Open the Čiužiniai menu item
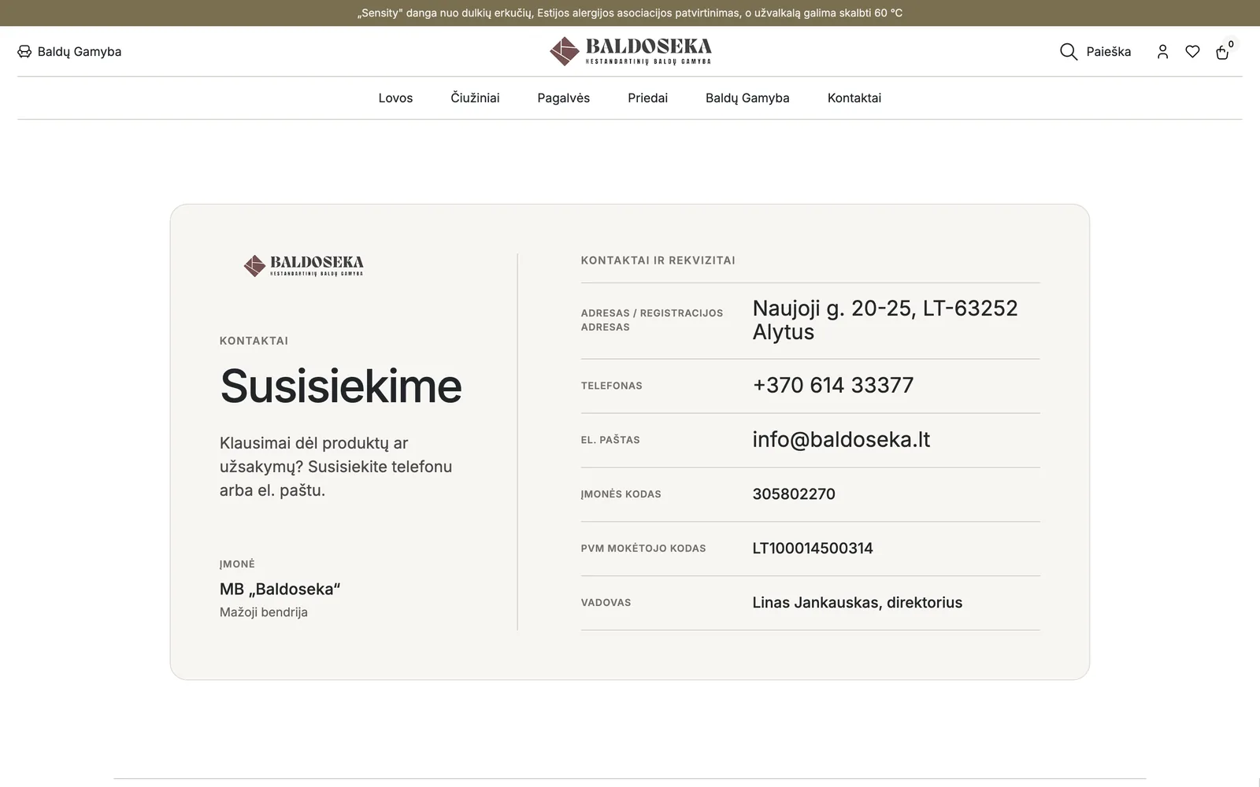 (475, 98)
